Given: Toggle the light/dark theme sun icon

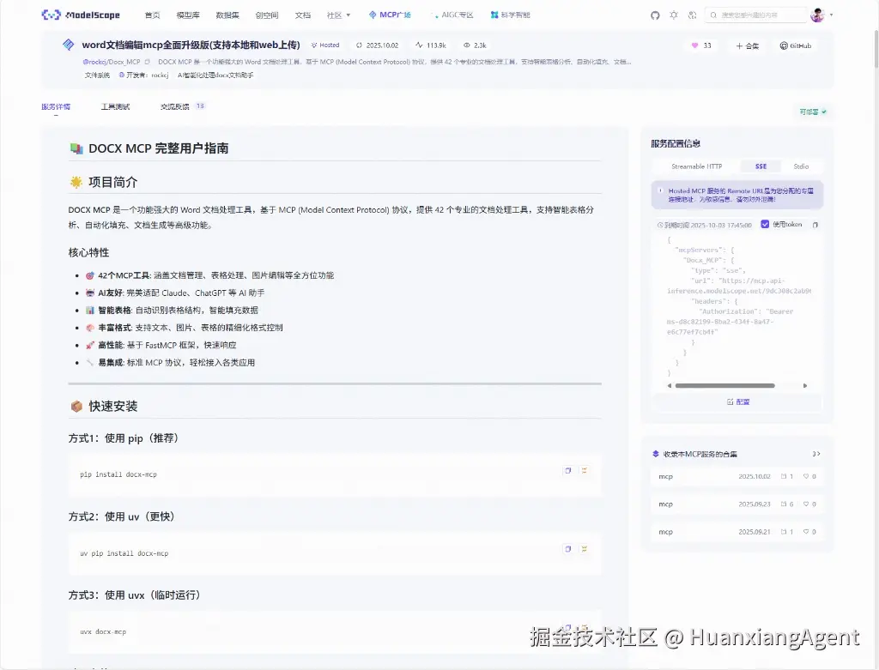Looking at the screenshot, I should pos(673,15).
